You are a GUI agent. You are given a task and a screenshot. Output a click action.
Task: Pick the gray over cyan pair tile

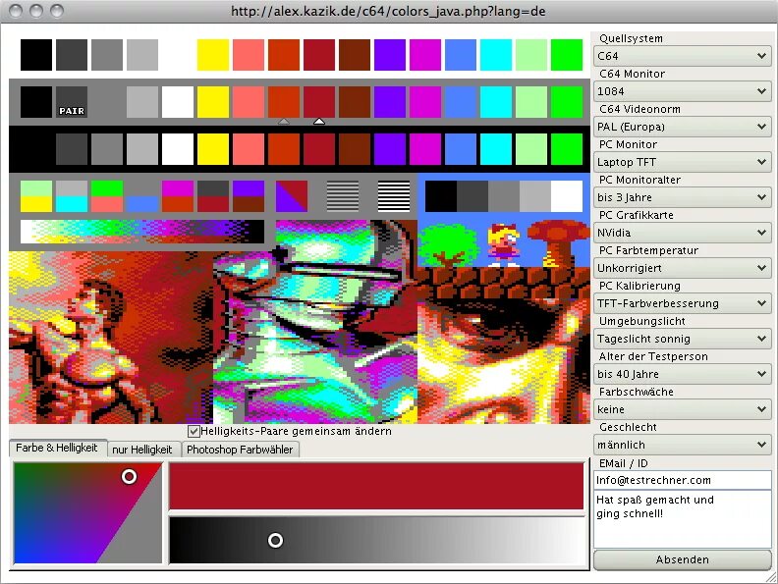(72, 196)
